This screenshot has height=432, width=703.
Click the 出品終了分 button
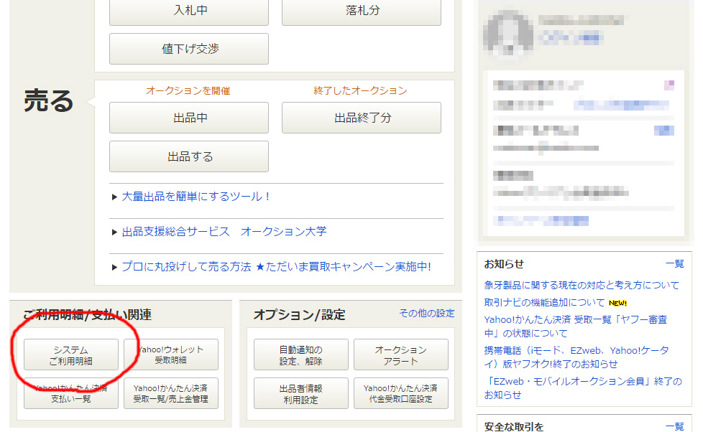pyautogui.click(x=362, y=118)
